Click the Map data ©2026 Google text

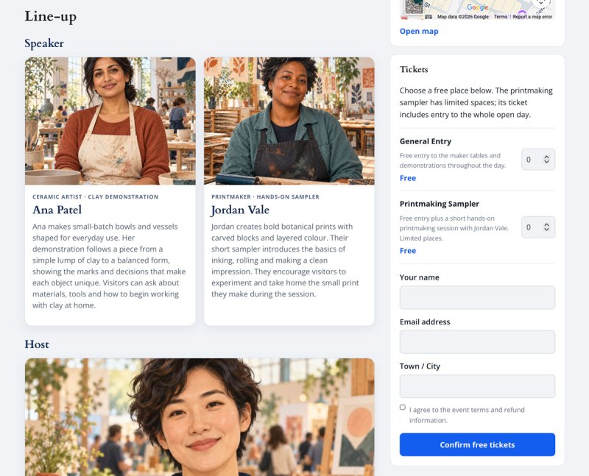tap(463, 17)
